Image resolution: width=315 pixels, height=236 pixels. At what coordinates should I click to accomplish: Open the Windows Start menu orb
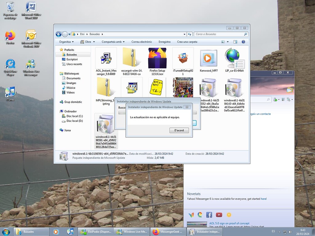[6, 231]
